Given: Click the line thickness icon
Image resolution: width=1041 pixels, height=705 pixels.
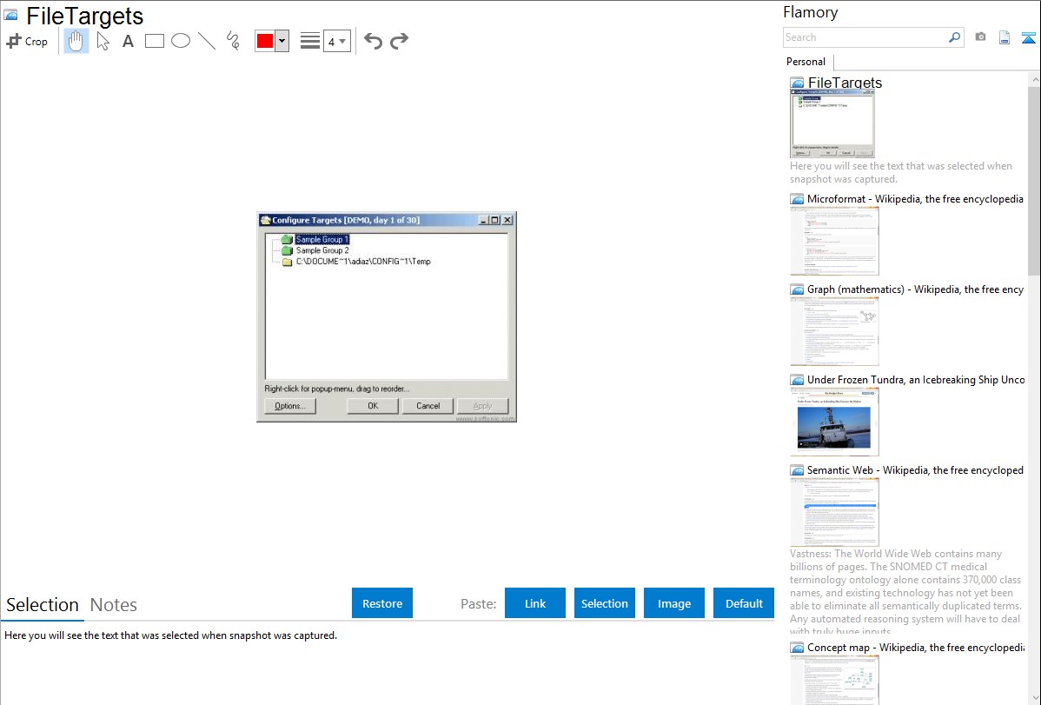Looking at the screenshot, I should (x=310, y=41).
